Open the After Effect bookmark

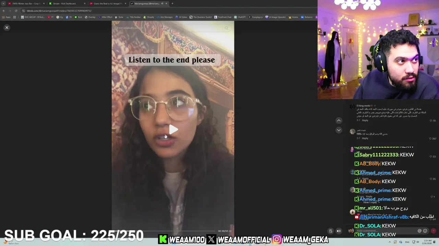(105, 17)
